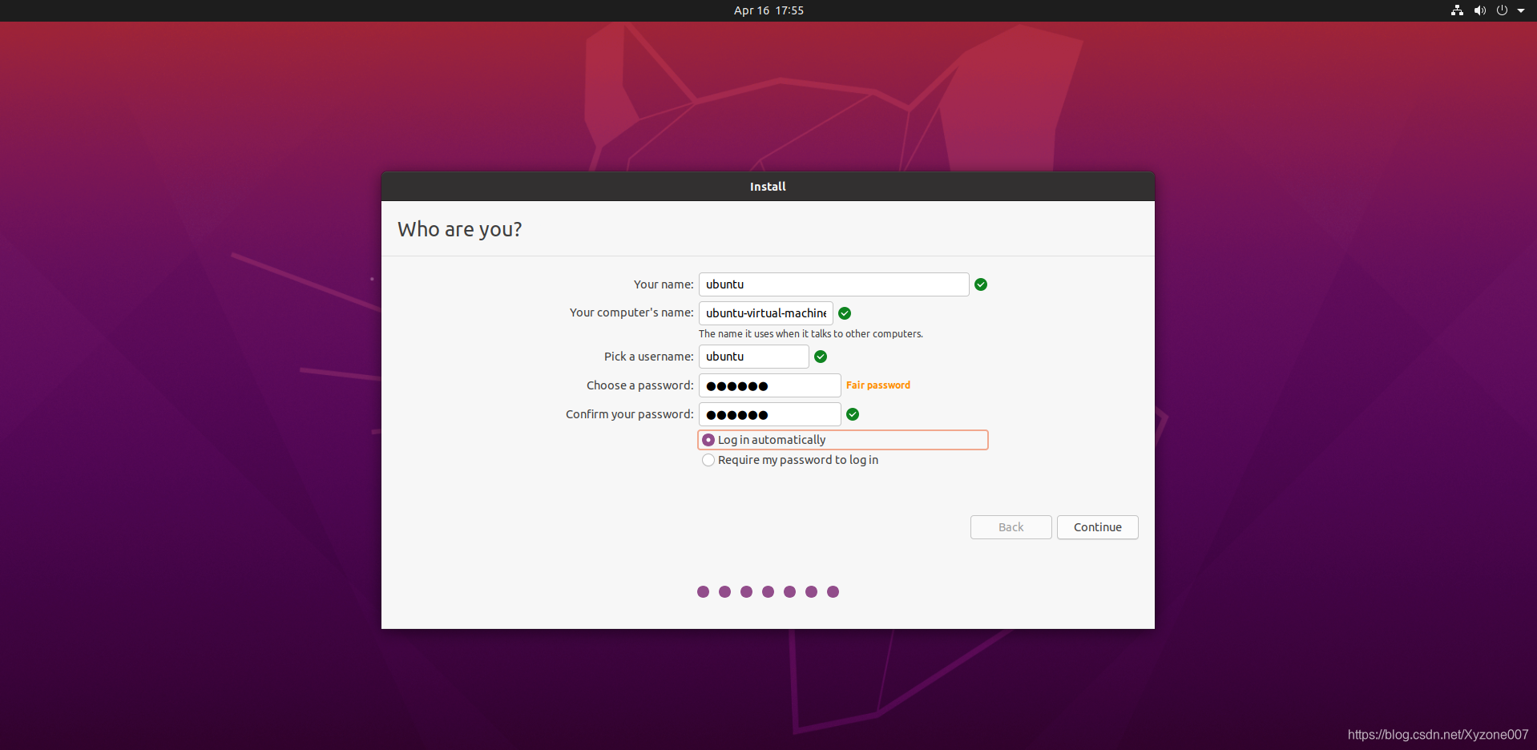1537x750 pixels.
Task: Click the Install window title bar
Action: pyautogui.click(x=768, y=186)
